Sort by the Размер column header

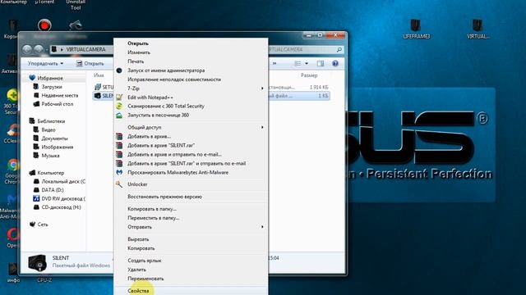(x=309, y=75)
